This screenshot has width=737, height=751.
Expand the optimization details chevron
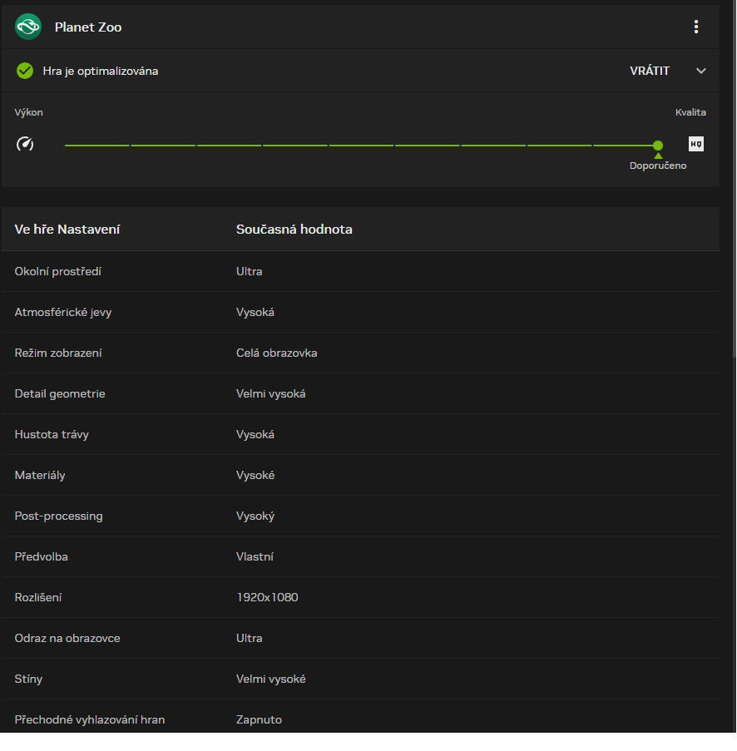click(x=701, y=71)
